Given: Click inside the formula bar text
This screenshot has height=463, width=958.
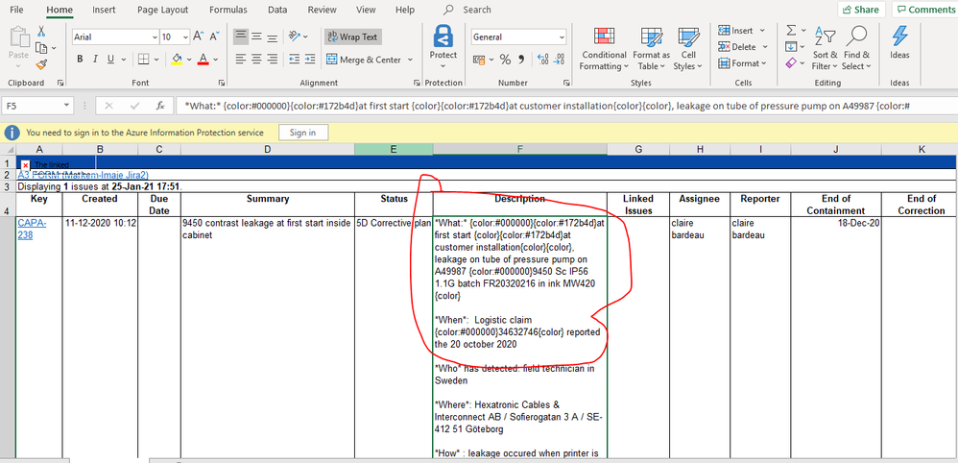Looking at the screenshot, I should (x=563, y=106).
